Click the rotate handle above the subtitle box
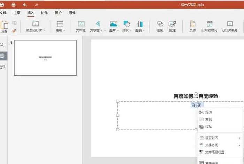The height and width of the screenshot is (164, 244). [196, 94]
